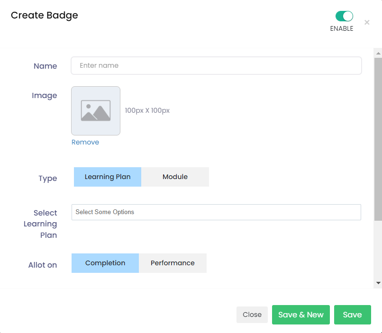This screenshot has height=333, width=382.
Task: Click the Remove image link
Action: [x=85, y=142]
